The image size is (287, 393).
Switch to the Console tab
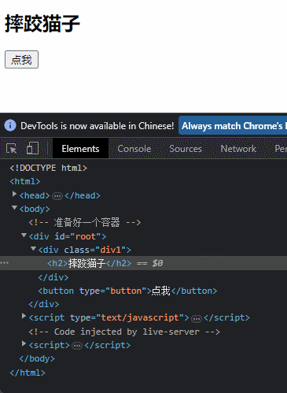[x=134, y=149]
